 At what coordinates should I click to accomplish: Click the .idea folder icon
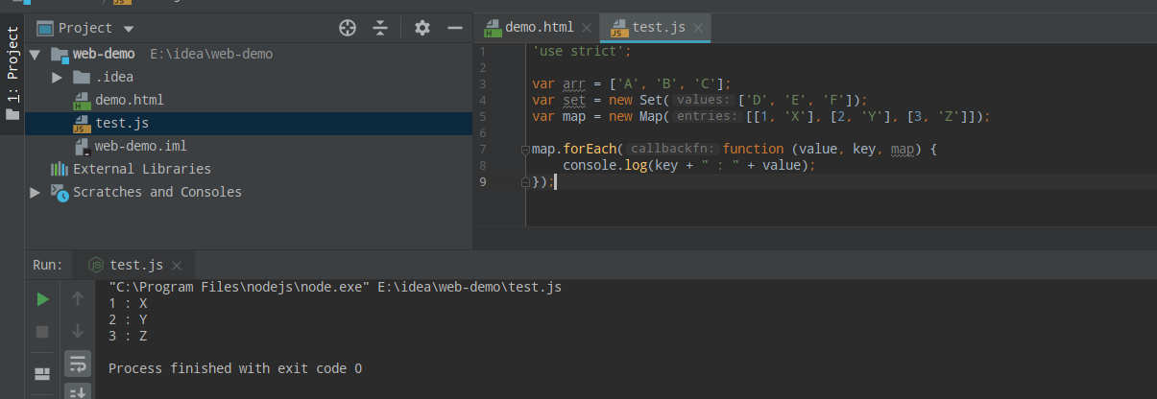82,77
